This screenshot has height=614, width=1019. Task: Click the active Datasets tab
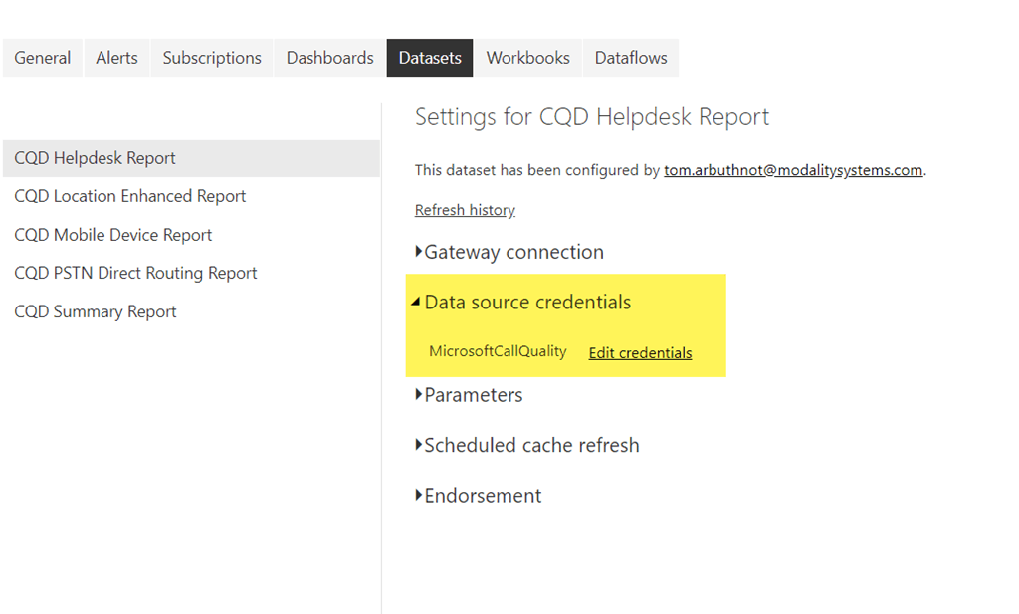coord(430,58)
